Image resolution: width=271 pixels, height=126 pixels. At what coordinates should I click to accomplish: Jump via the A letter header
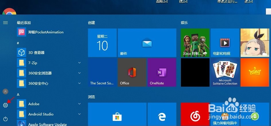[x=18, y=95]
